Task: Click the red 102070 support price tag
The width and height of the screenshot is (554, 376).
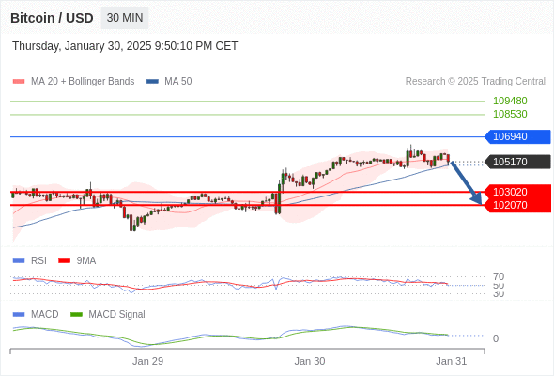Action: 517,205
